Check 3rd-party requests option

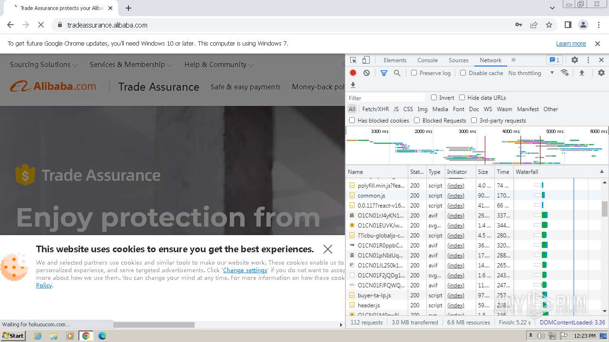[474, 121]
